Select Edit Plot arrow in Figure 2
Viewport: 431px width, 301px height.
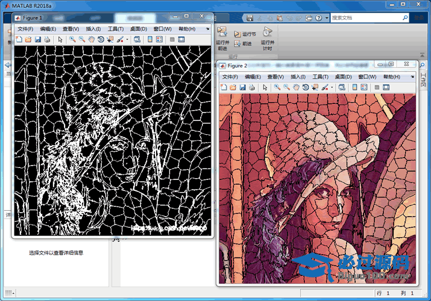[265, 87]
